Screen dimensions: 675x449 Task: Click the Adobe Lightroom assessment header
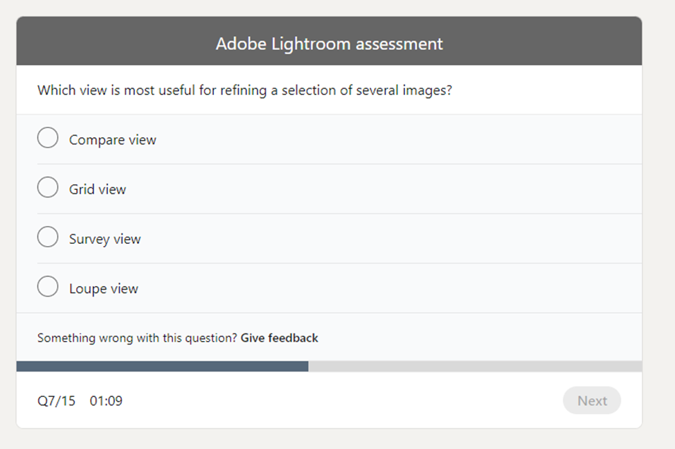coord(330,43)
